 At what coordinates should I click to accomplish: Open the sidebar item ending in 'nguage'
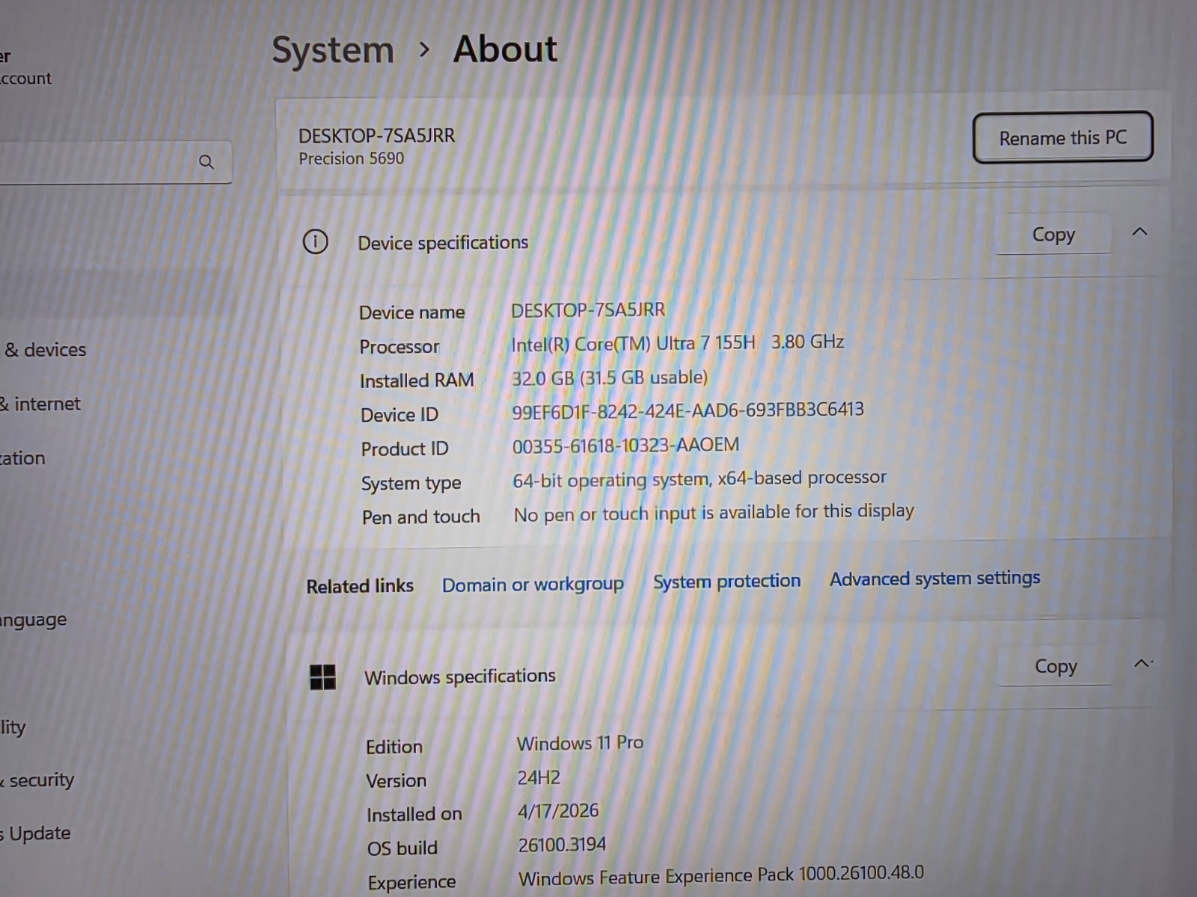(33, 620)
